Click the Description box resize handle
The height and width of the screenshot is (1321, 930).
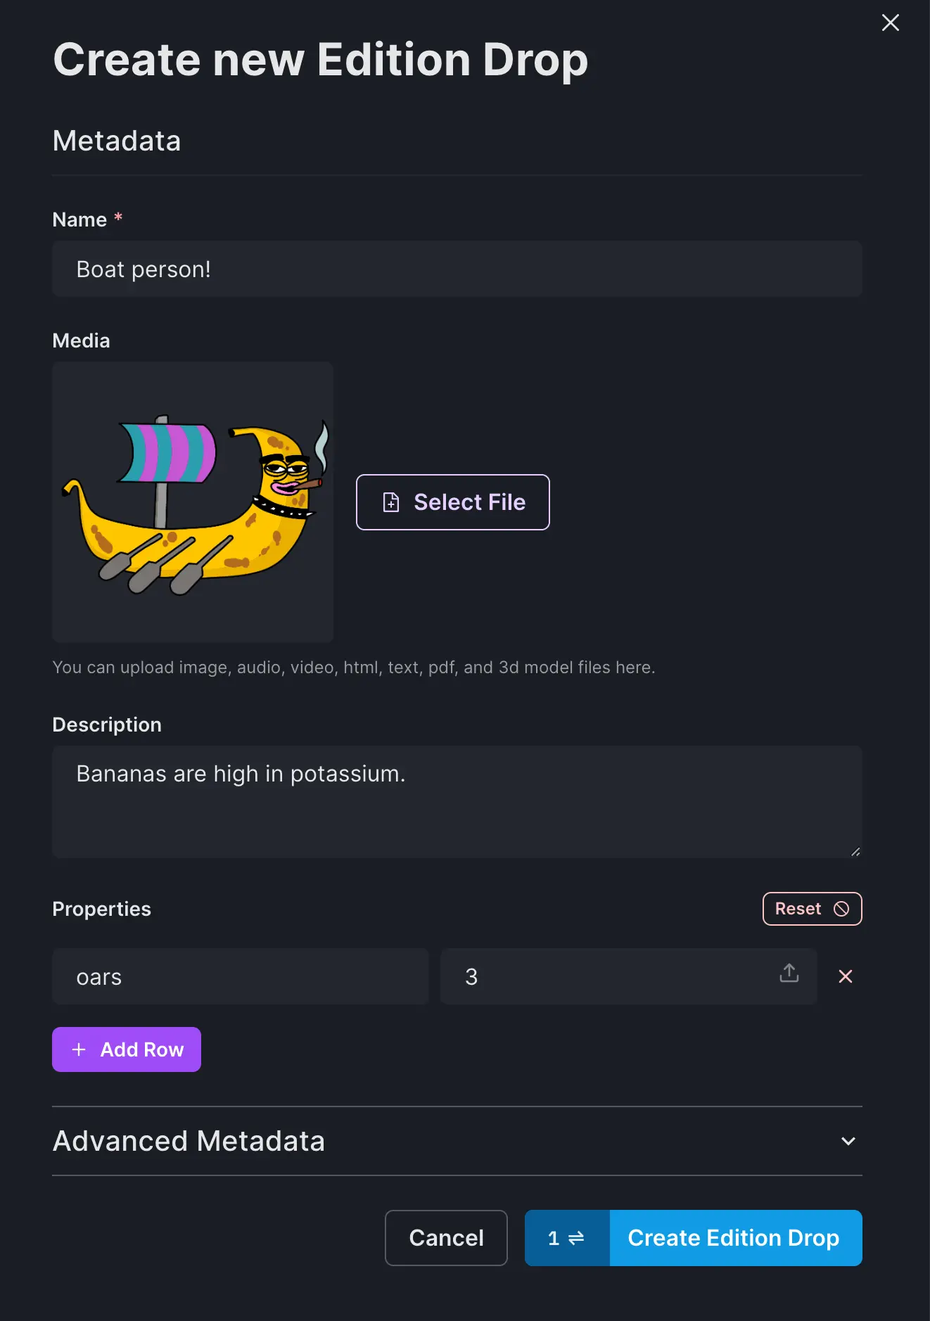coord(855,852)
